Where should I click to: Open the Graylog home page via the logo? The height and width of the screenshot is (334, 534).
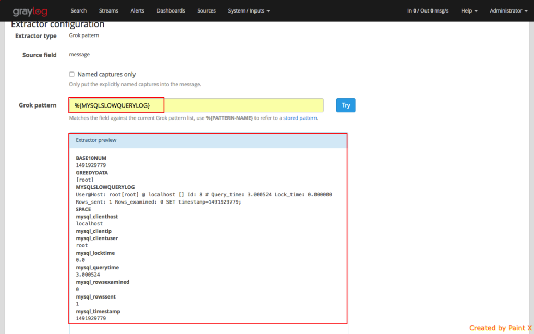[30, 10]
